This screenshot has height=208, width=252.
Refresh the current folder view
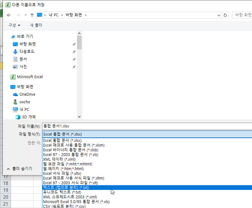click(x=225, y=15)
